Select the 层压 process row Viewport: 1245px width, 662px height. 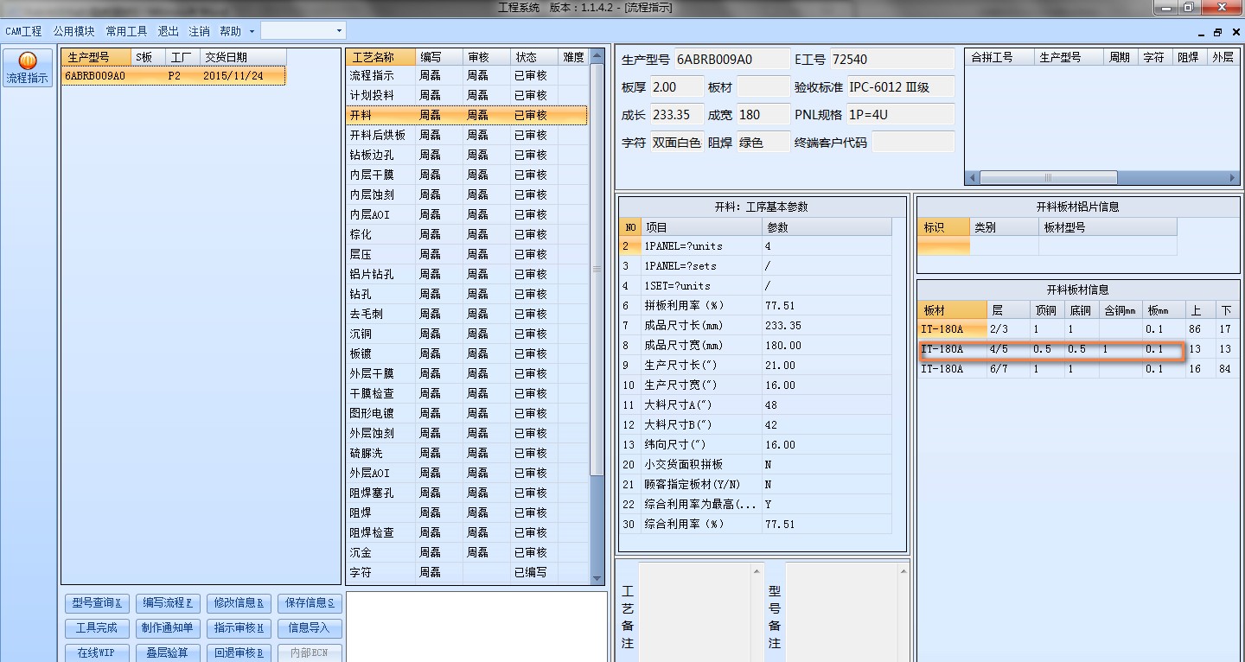(466, 254)
